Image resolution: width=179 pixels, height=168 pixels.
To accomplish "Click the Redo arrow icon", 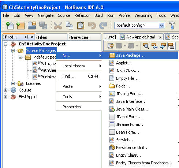I will click(x=103, y=26).
